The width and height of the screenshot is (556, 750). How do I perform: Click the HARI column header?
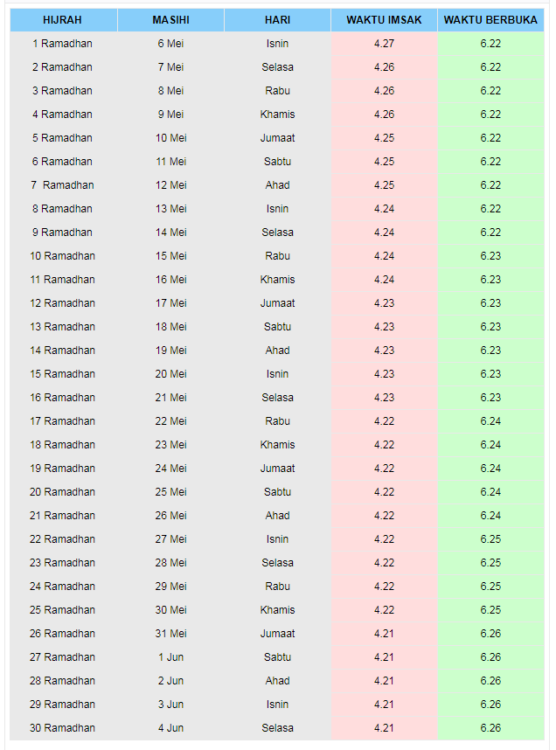coord(277,20)
